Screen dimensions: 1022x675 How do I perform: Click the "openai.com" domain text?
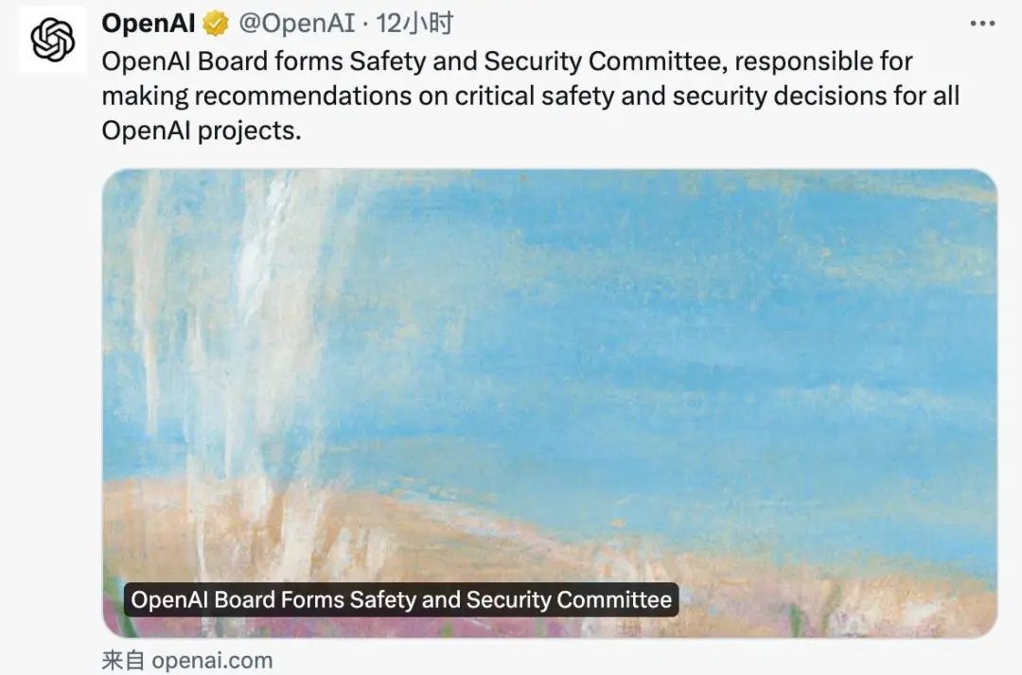(212, 661)
